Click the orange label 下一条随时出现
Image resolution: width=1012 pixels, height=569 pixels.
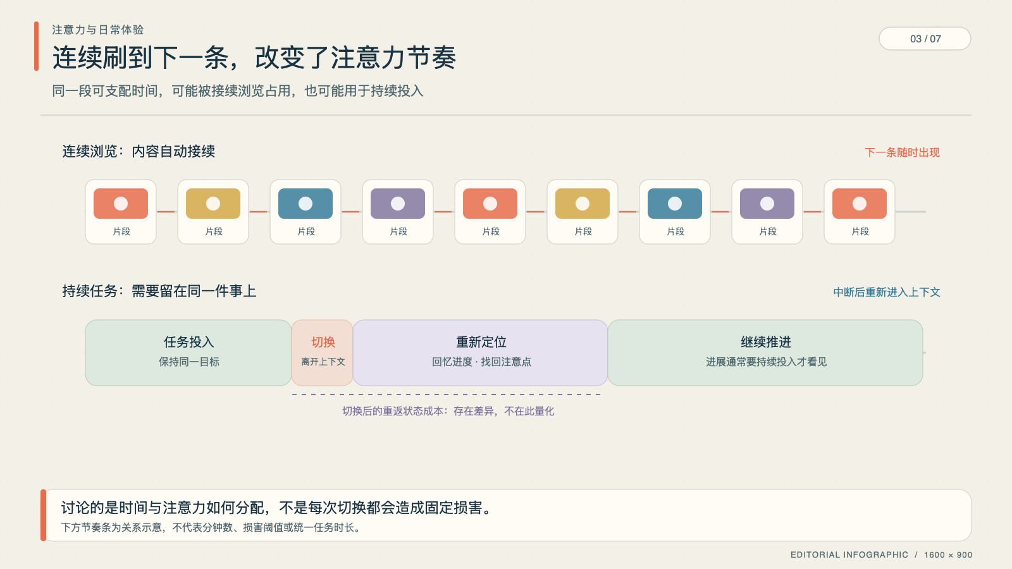click(x=902, y=152)
